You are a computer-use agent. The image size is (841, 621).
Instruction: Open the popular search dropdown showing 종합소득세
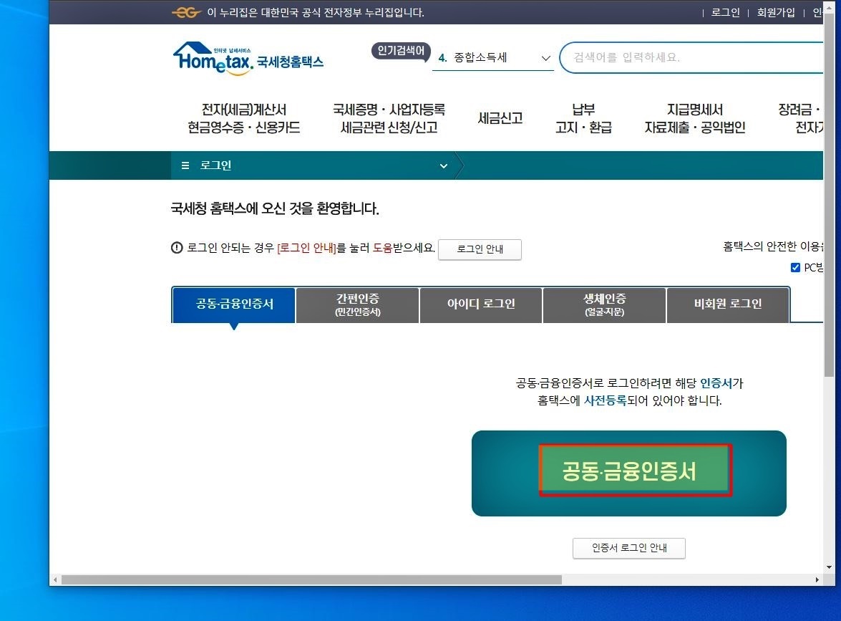pyautogui.click(x=493, y=58)
